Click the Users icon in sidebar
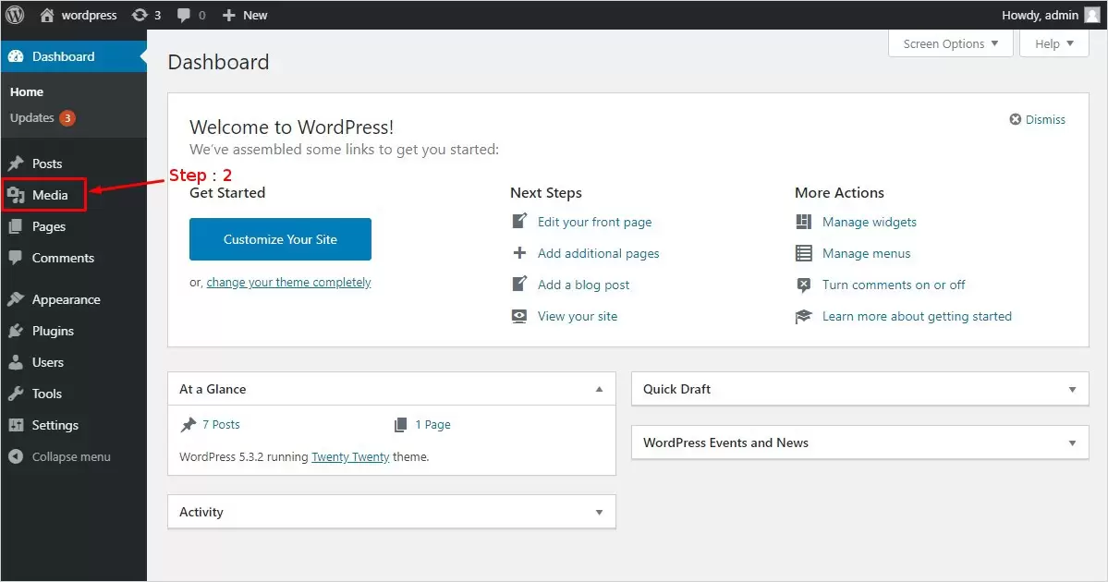The height and width of the screenshot is (582, 1108). click(16, 362)
